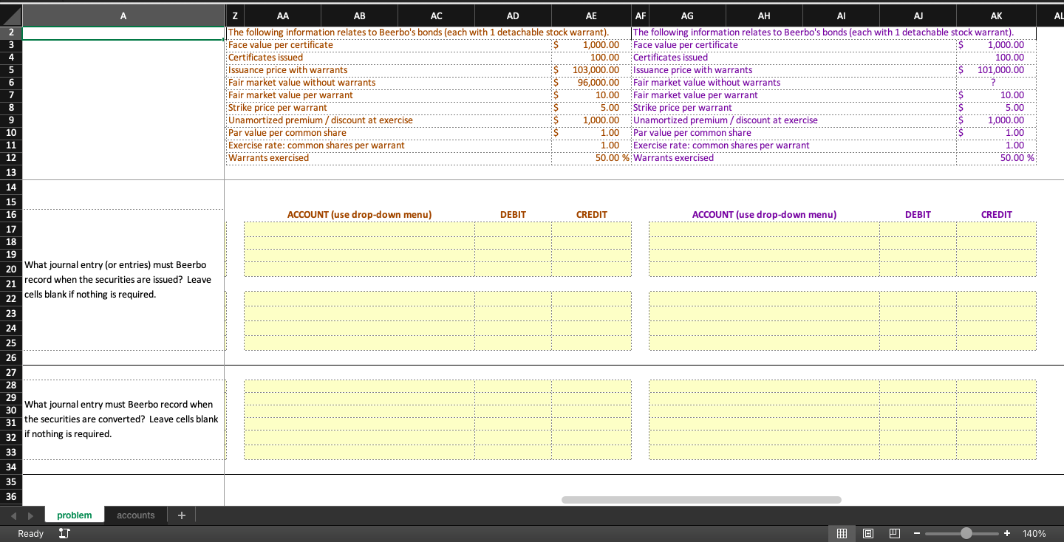This screenshot has height=542, width=1064.
Task: Click orange 'Face value per certificate' label
Action: [281, 44]
